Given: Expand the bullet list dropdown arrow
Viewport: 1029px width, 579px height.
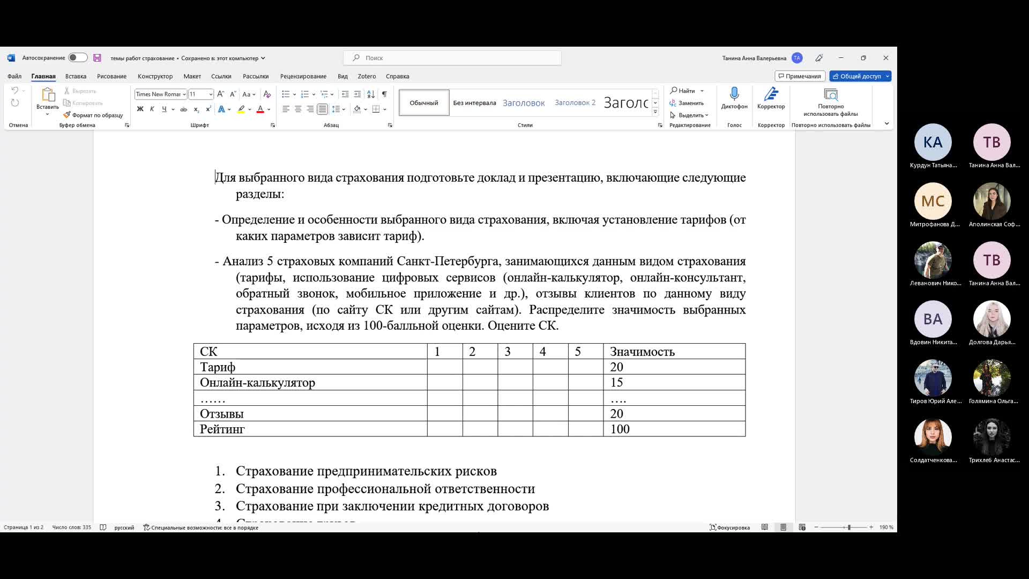Looking at the screenshot, I should (x=294, y=94).
